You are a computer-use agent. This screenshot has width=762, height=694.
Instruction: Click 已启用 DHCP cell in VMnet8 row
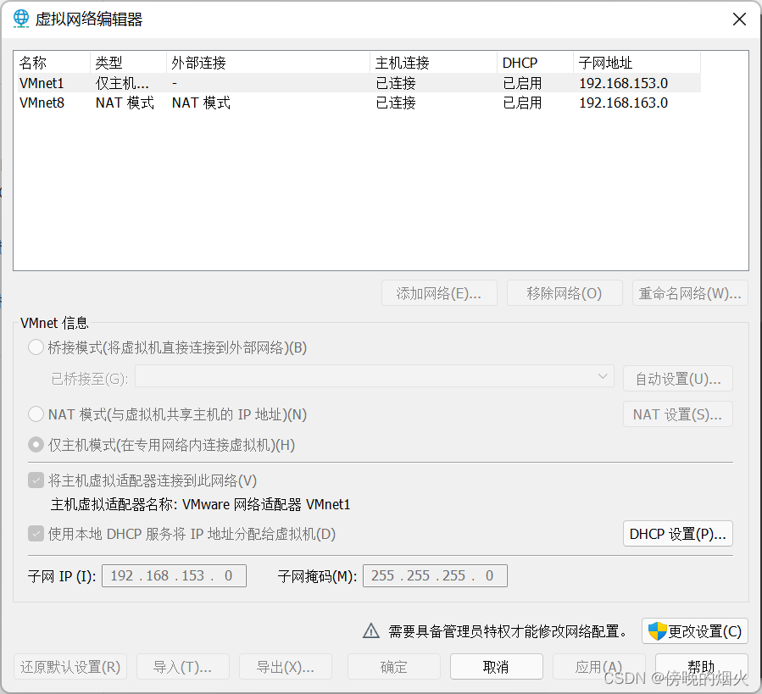click(522, 103)
